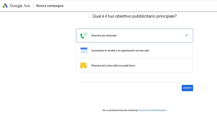Pick 'Ricevere più visite nella tua sede fisica' text
The height and width of the screenshot is (115, 217).
[x=113, y=65]
